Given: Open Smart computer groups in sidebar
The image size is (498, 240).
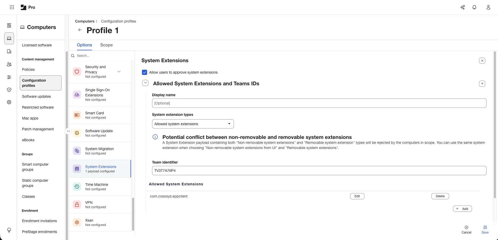Looking at the screenshot, I should (x=35, y=167).
